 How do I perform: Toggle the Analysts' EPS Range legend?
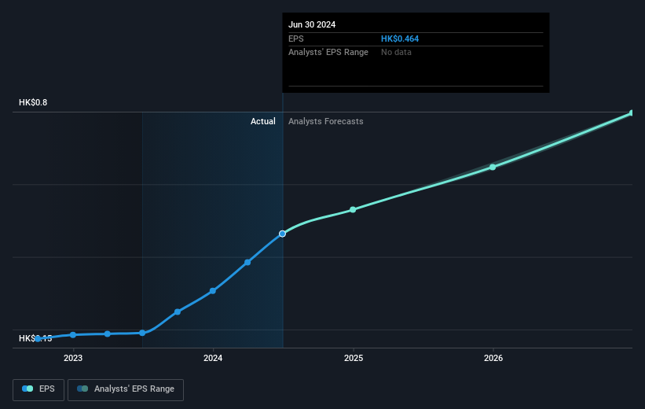(126, 389)
